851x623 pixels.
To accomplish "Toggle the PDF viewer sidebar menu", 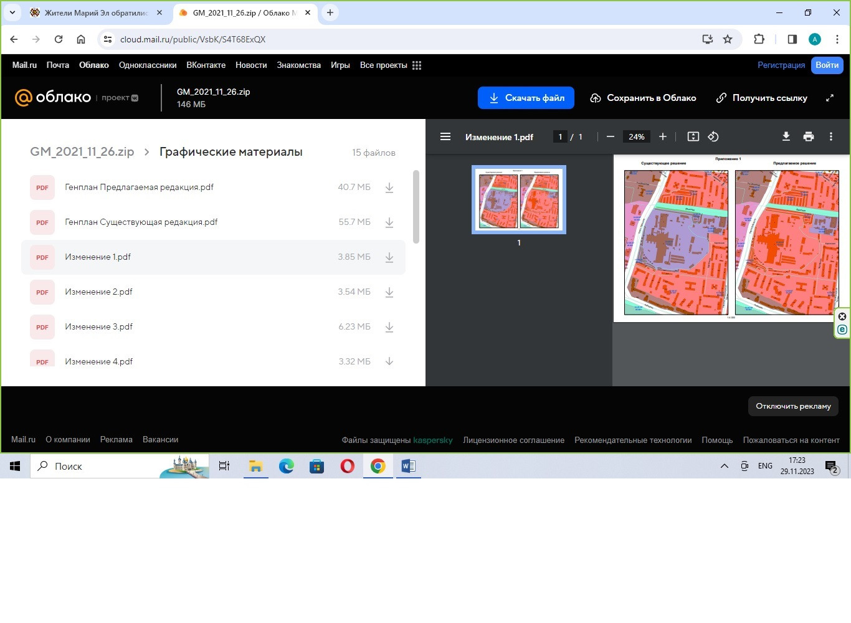I will click(445, 136).
